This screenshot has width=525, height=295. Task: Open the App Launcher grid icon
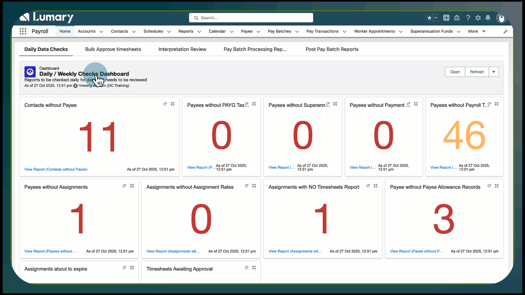tap(23, 31)
